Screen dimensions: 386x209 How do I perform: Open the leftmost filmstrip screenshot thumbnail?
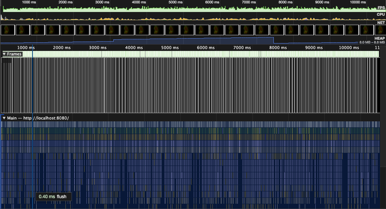pyautogui.click(x=8, y=30)
